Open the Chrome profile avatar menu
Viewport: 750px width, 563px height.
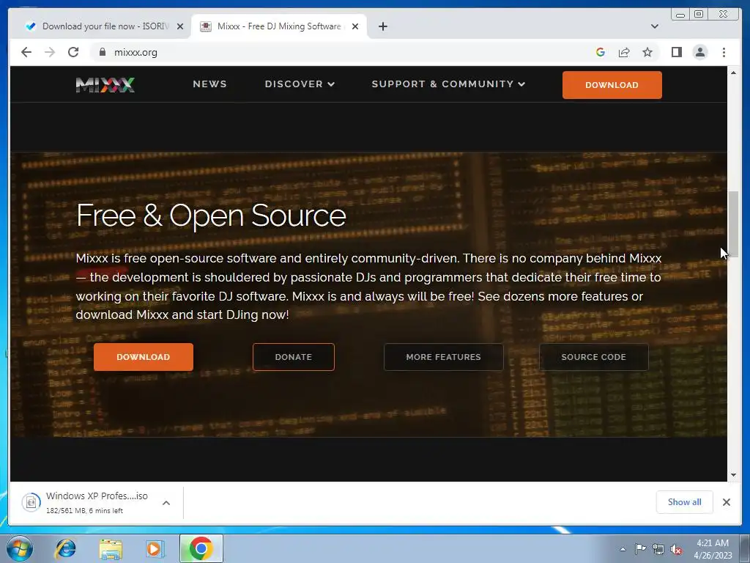[699, 52]
